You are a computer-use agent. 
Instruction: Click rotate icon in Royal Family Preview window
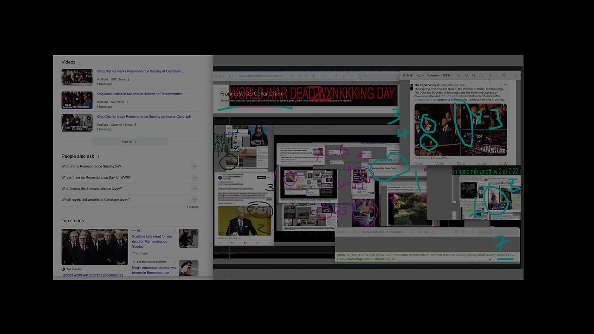504,75
